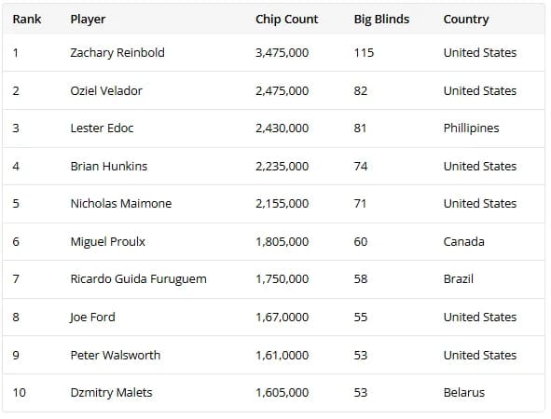Viewport: 551px width, 419px height.
Task: Click the Brazil country entry
Action: tap(458, 279)
